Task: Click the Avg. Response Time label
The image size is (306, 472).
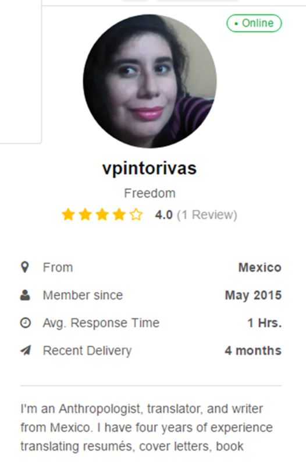Action: 101,323
